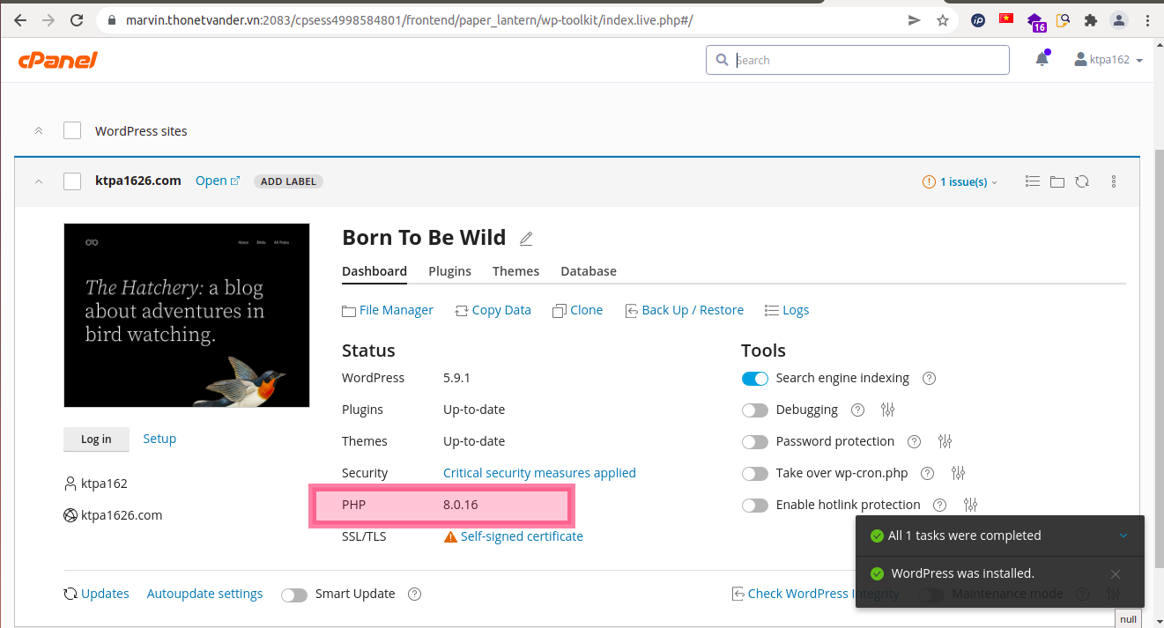This screenshot has height=628, width=1164.
Task: Reload the page
Action: point(77,20)
